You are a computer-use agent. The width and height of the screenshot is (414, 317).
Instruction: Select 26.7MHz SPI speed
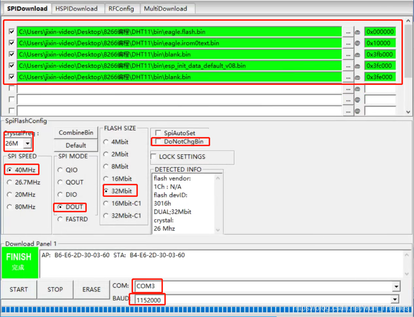click(24, 182)
